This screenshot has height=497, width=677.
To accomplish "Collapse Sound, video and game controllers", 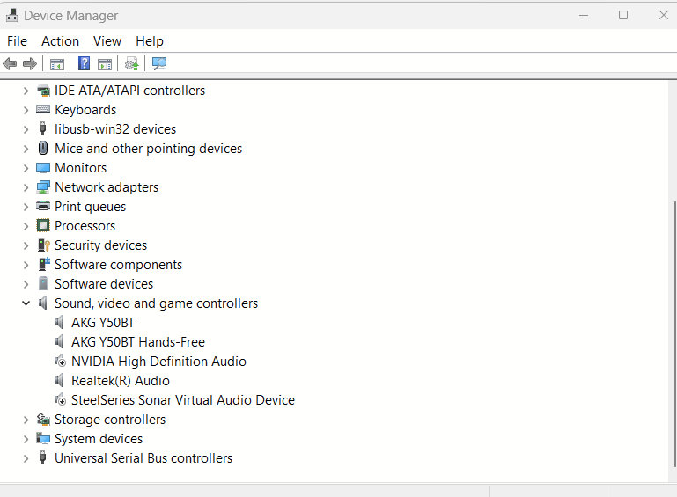I will tap(26, 303).
